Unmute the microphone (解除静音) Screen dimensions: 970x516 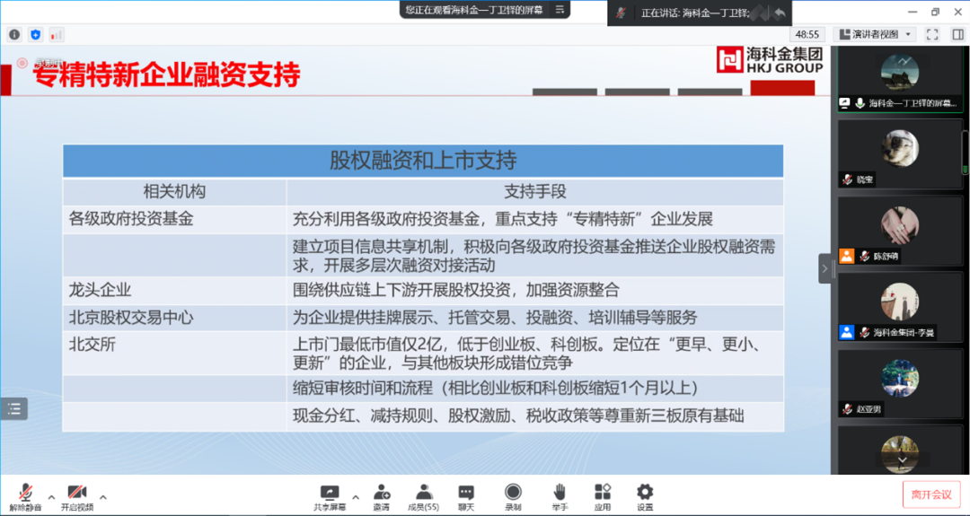point(25,494)
